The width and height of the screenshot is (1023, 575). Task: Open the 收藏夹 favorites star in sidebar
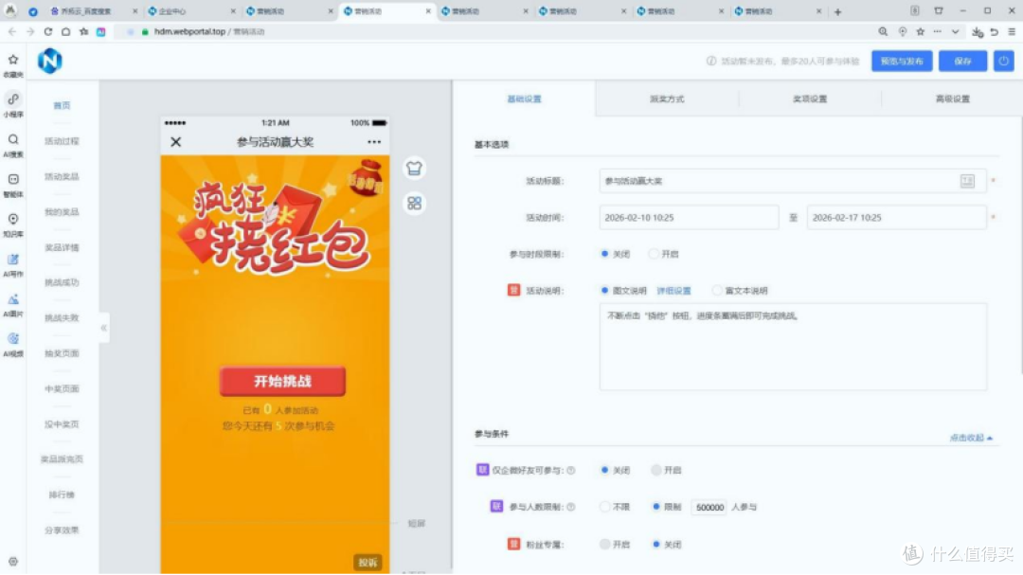click(x=13, y=60)
